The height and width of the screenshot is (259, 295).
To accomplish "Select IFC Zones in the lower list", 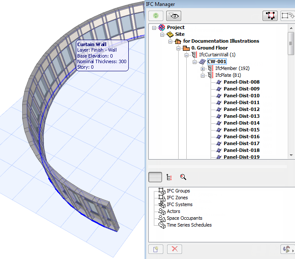I will [x=177, y=198].
